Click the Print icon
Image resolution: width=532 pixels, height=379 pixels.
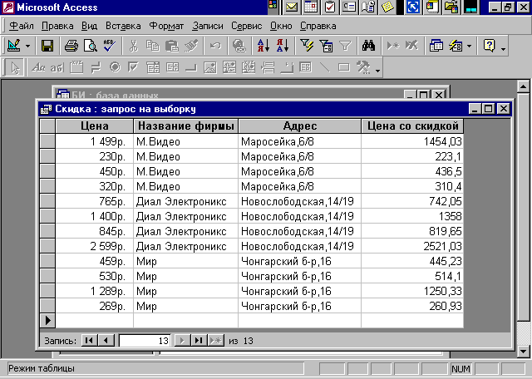coord(71,46)
